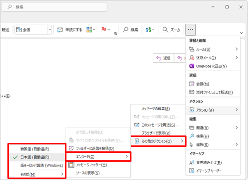
Task: Click the actions icon beside アクション(A)
Action: 192,110
